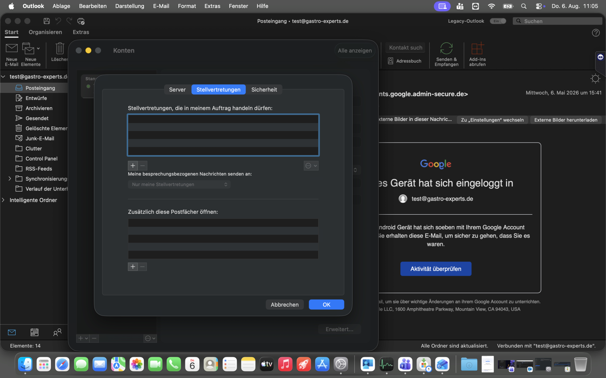This screenshot has height=378, width=606.
Task: Click the Erweitert... button
Action: click(x=339, y=329)
